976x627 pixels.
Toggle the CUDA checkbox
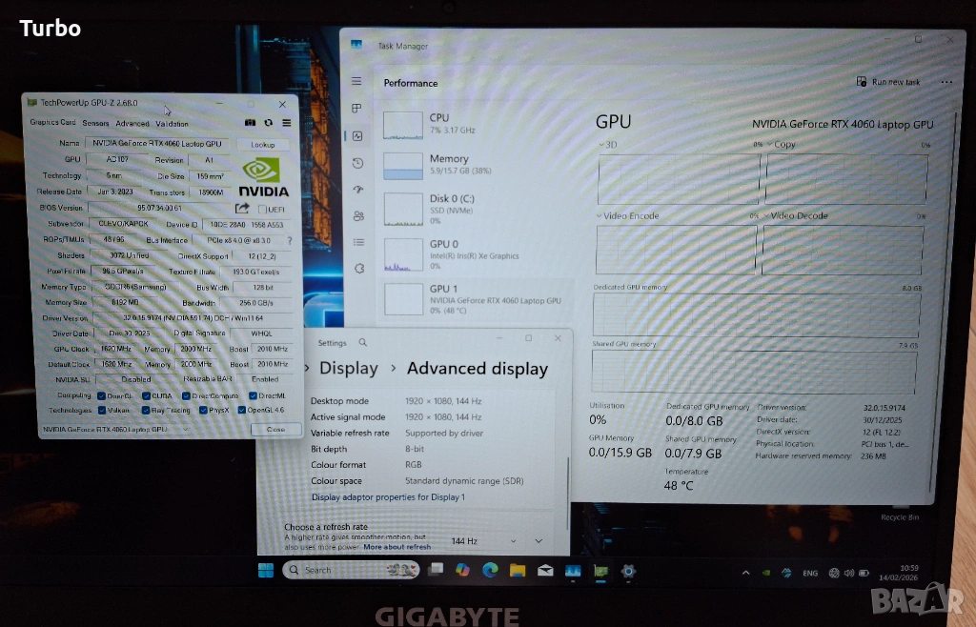[147, 395]
